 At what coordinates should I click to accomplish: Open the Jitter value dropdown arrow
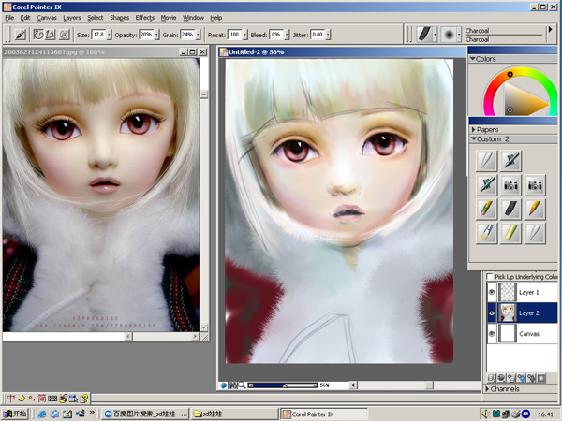[328, 35]
